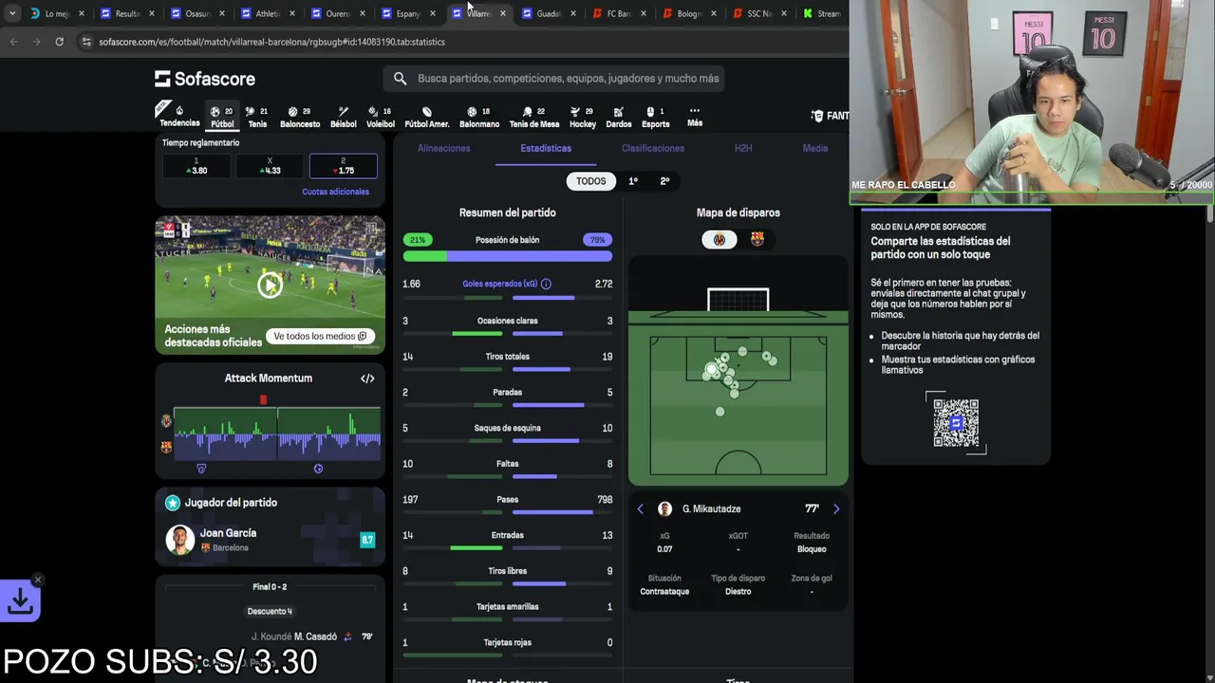
Task: Open the Tendencias sport category
Action: 179,116
